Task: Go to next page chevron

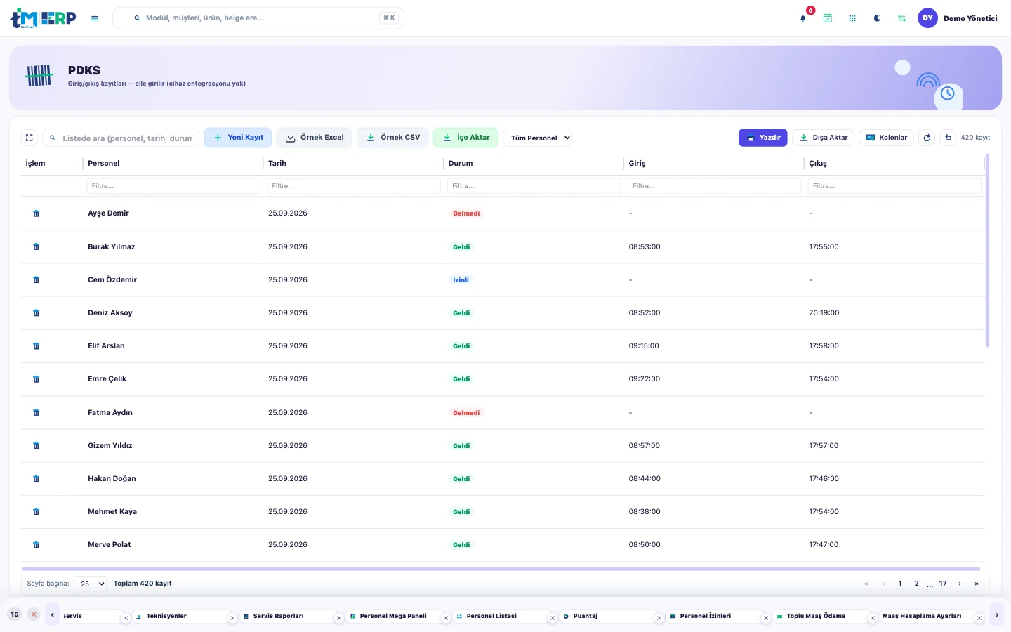Action: (960, 584)
